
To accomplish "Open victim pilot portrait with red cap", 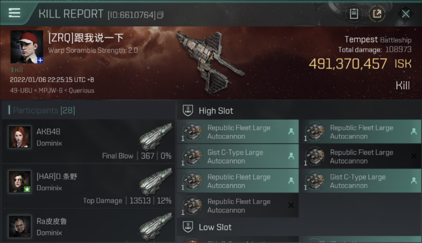I will [x=27, y=47].
